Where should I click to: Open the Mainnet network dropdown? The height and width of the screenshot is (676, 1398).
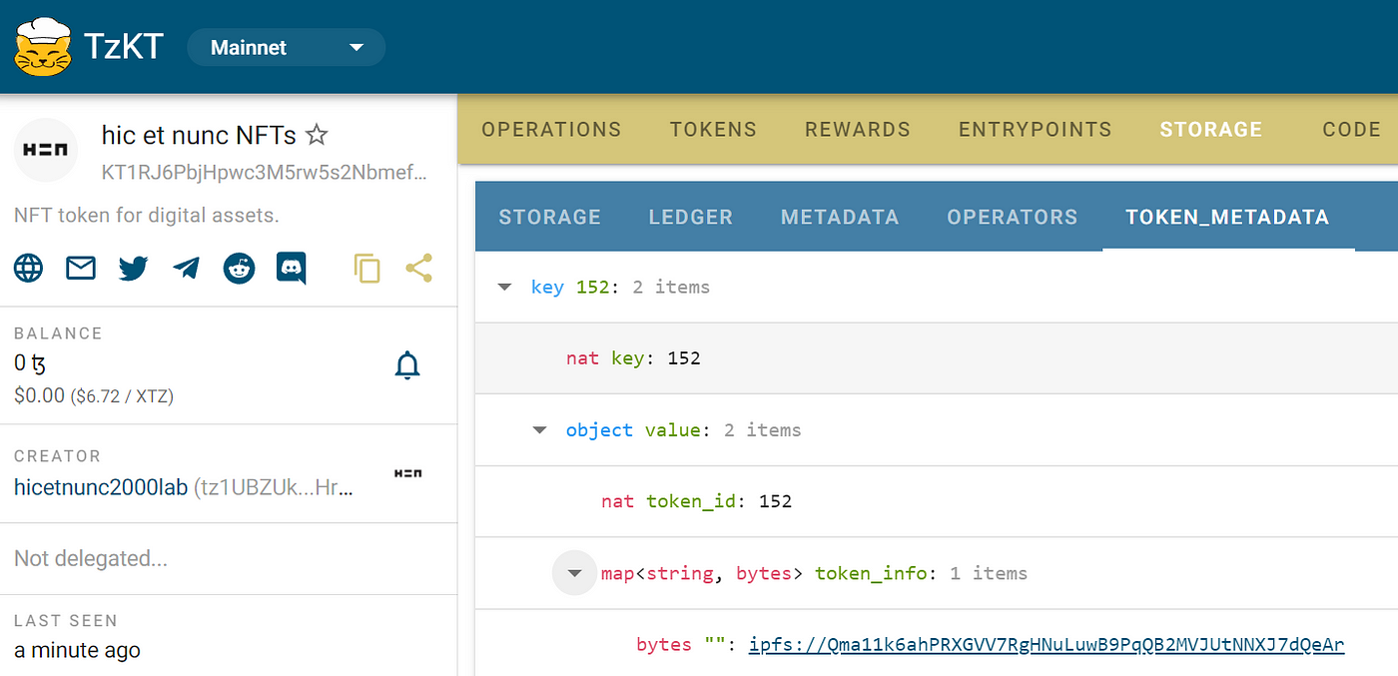[x=287, y=47]
